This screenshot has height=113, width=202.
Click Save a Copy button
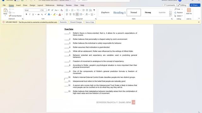point(90,22)
